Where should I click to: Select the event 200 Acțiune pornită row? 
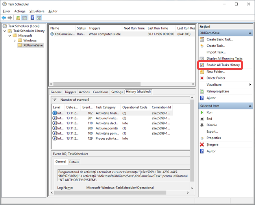click(x=112, y=128)
